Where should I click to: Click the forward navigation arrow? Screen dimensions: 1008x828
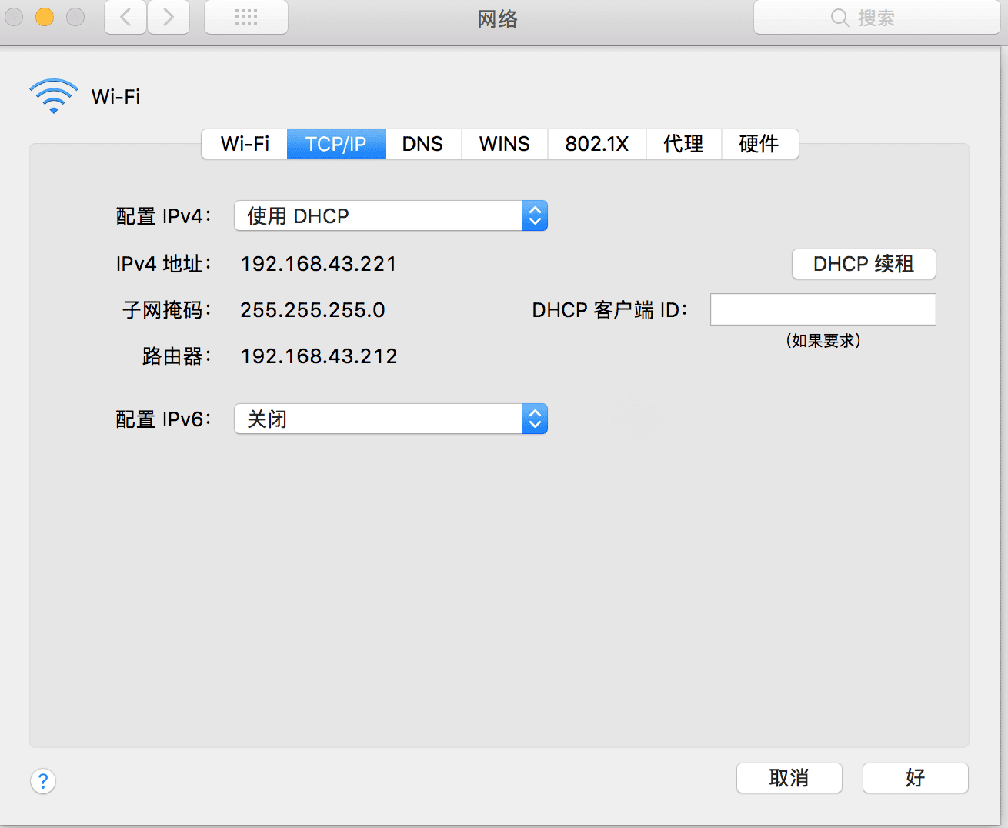pyautogui.click(x=169, y=18)
